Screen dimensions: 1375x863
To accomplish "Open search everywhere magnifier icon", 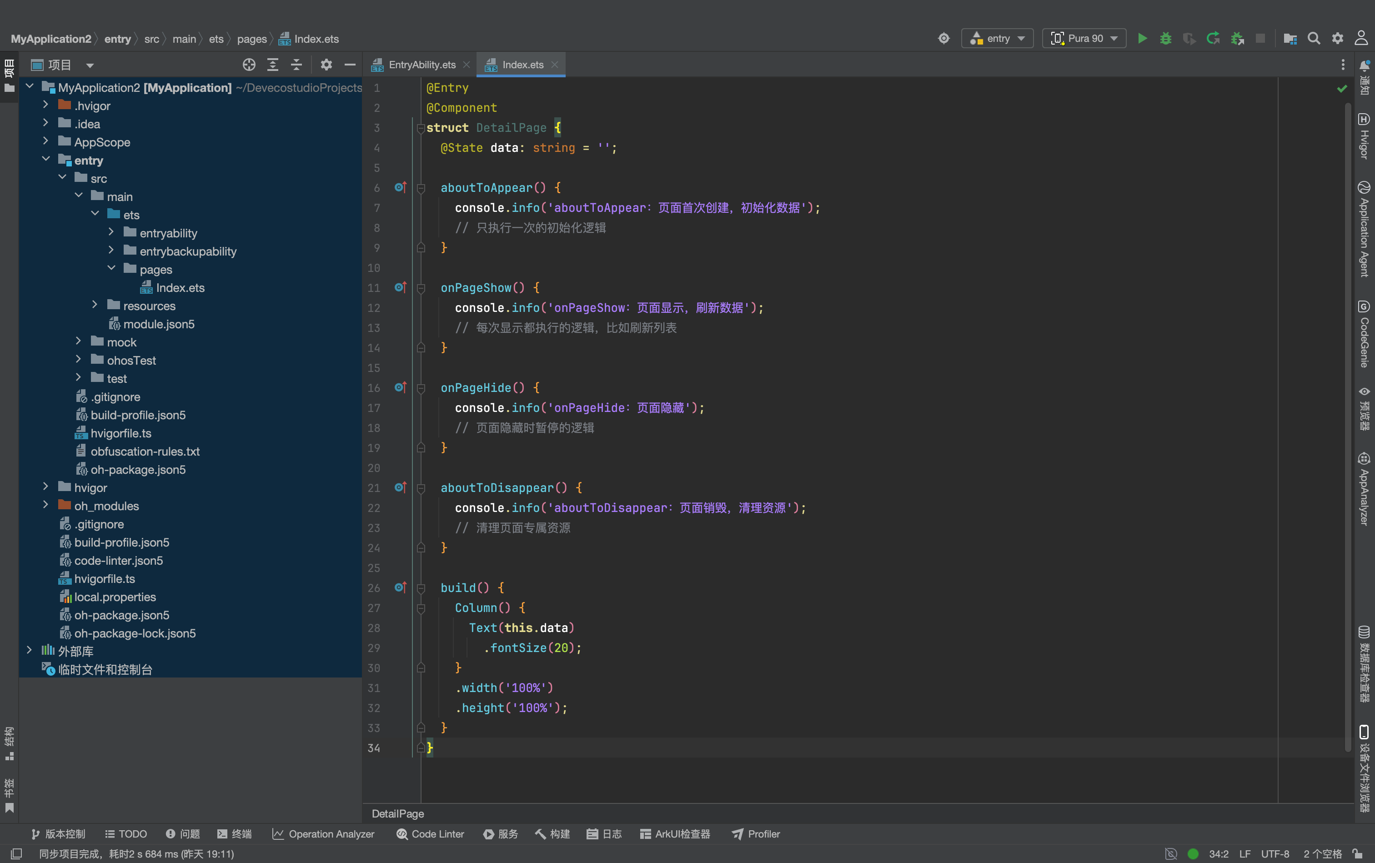I will [x=1314, y=38].
